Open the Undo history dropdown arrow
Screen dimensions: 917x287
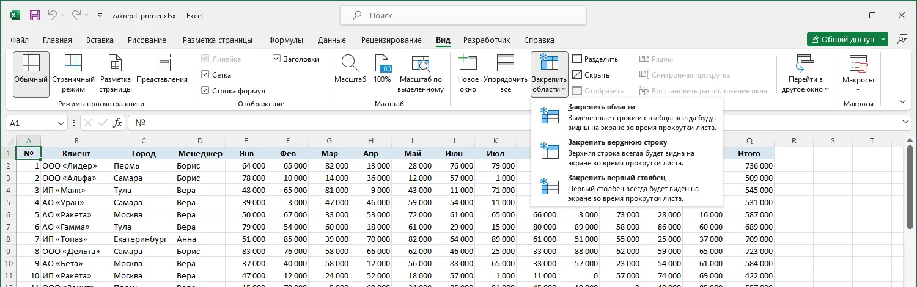(x=63, y=15)
